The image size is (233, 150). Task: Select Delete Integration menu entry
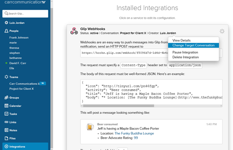(x=186, y=57)
